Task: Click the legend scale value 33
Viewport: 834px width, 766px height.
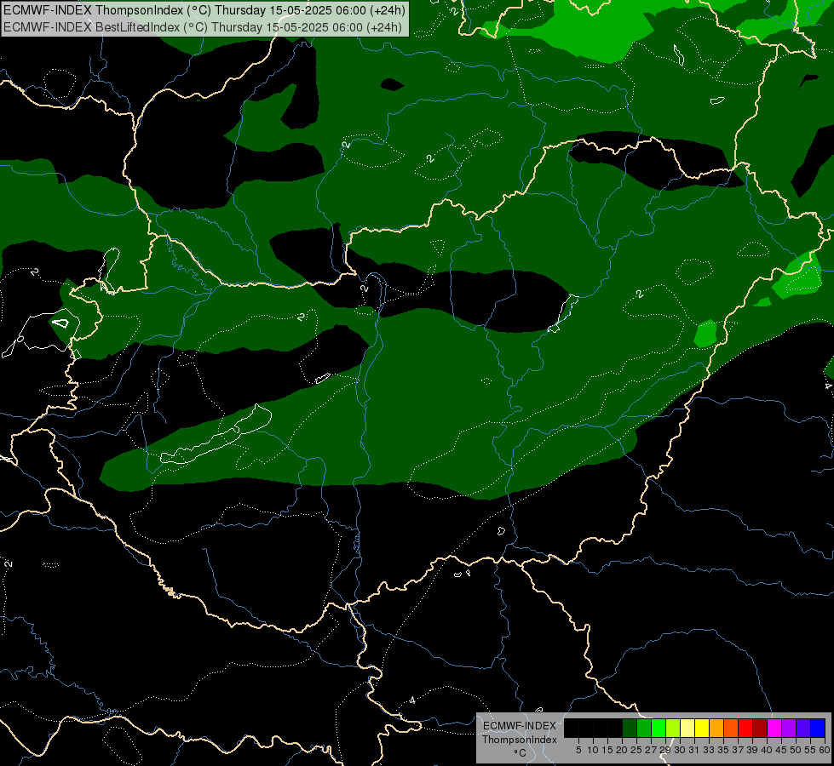Action: pyautogui.click(x=709, y=750)
